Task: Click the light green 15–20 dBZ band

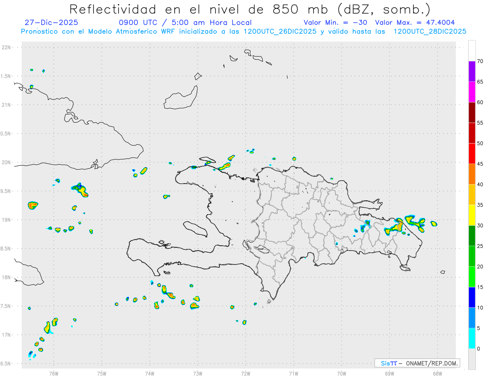Action: [472, 277]
